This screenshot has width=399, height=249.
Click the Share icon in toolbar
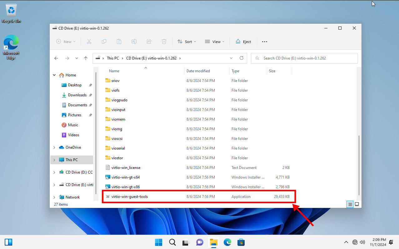coord(149,41)
